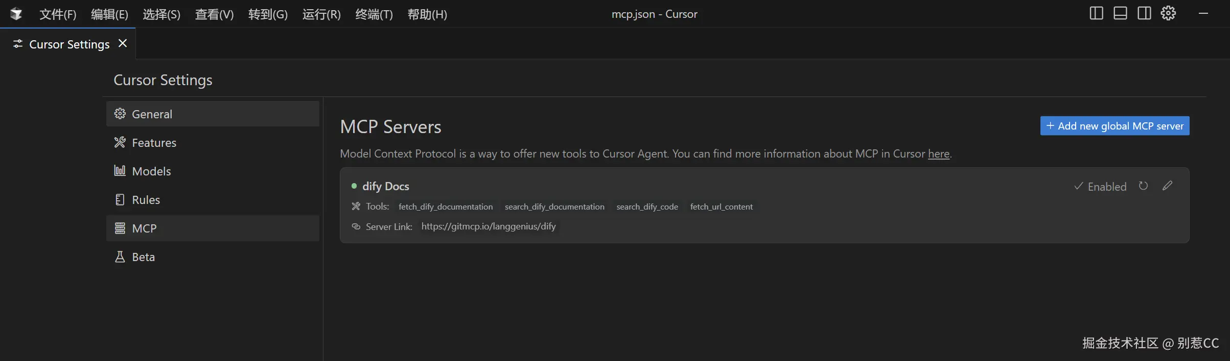The height and width of the screenshot is (361, 1230).
Task: Open settings gear in title bar
Action: coord(1168,13)
